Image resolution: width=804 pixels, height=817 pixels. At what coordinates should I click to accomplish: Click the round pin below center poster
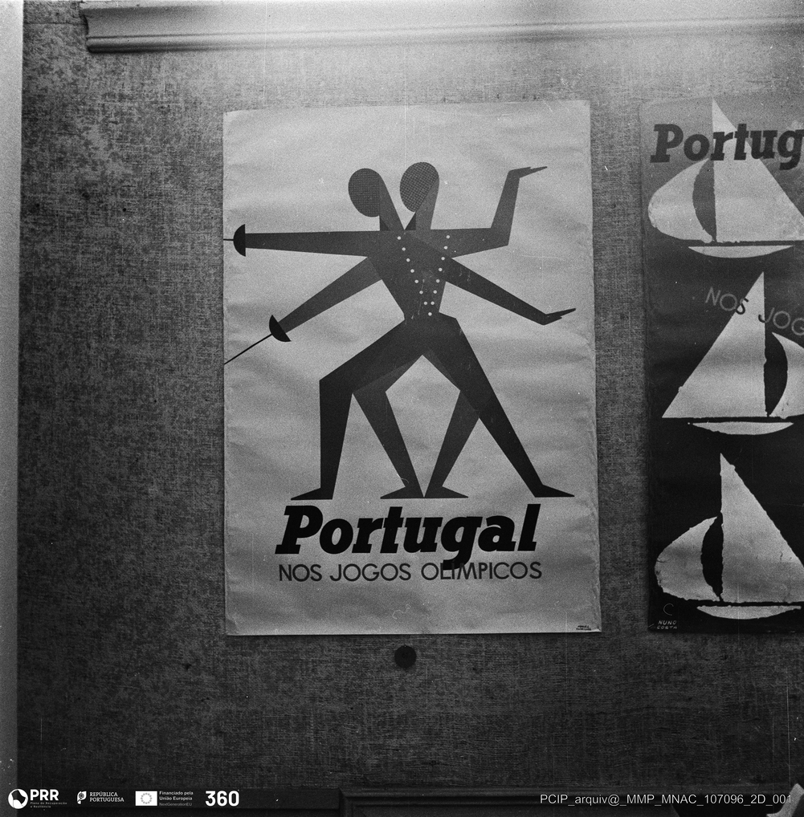[x=405, y=656]
